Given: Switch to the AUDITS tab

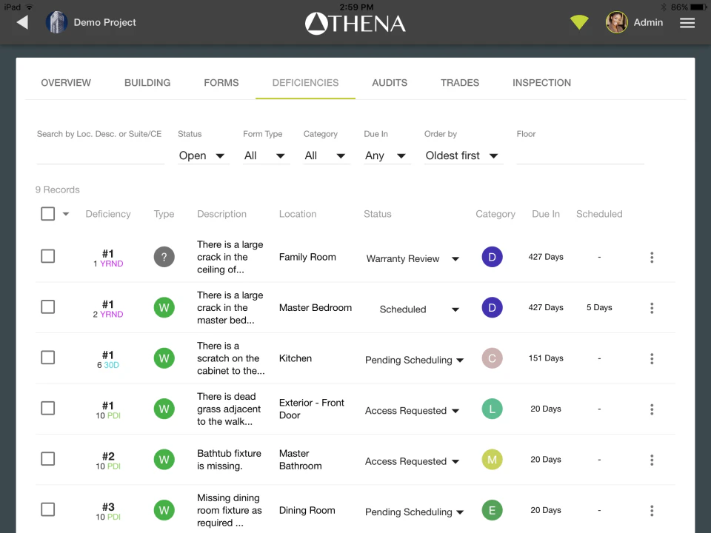Looking at the screenshot, I should (x=390, y=82).
